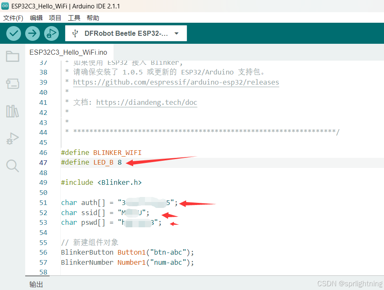Screen dimensions: 384x290
Task: Click the Upload arrow button
Action: (x=32, y=33)
